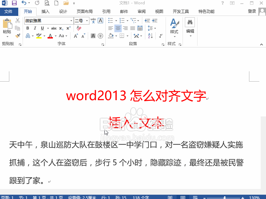
Task: Clear all formatting eraser icon
Action: click(x=79, y=28)
